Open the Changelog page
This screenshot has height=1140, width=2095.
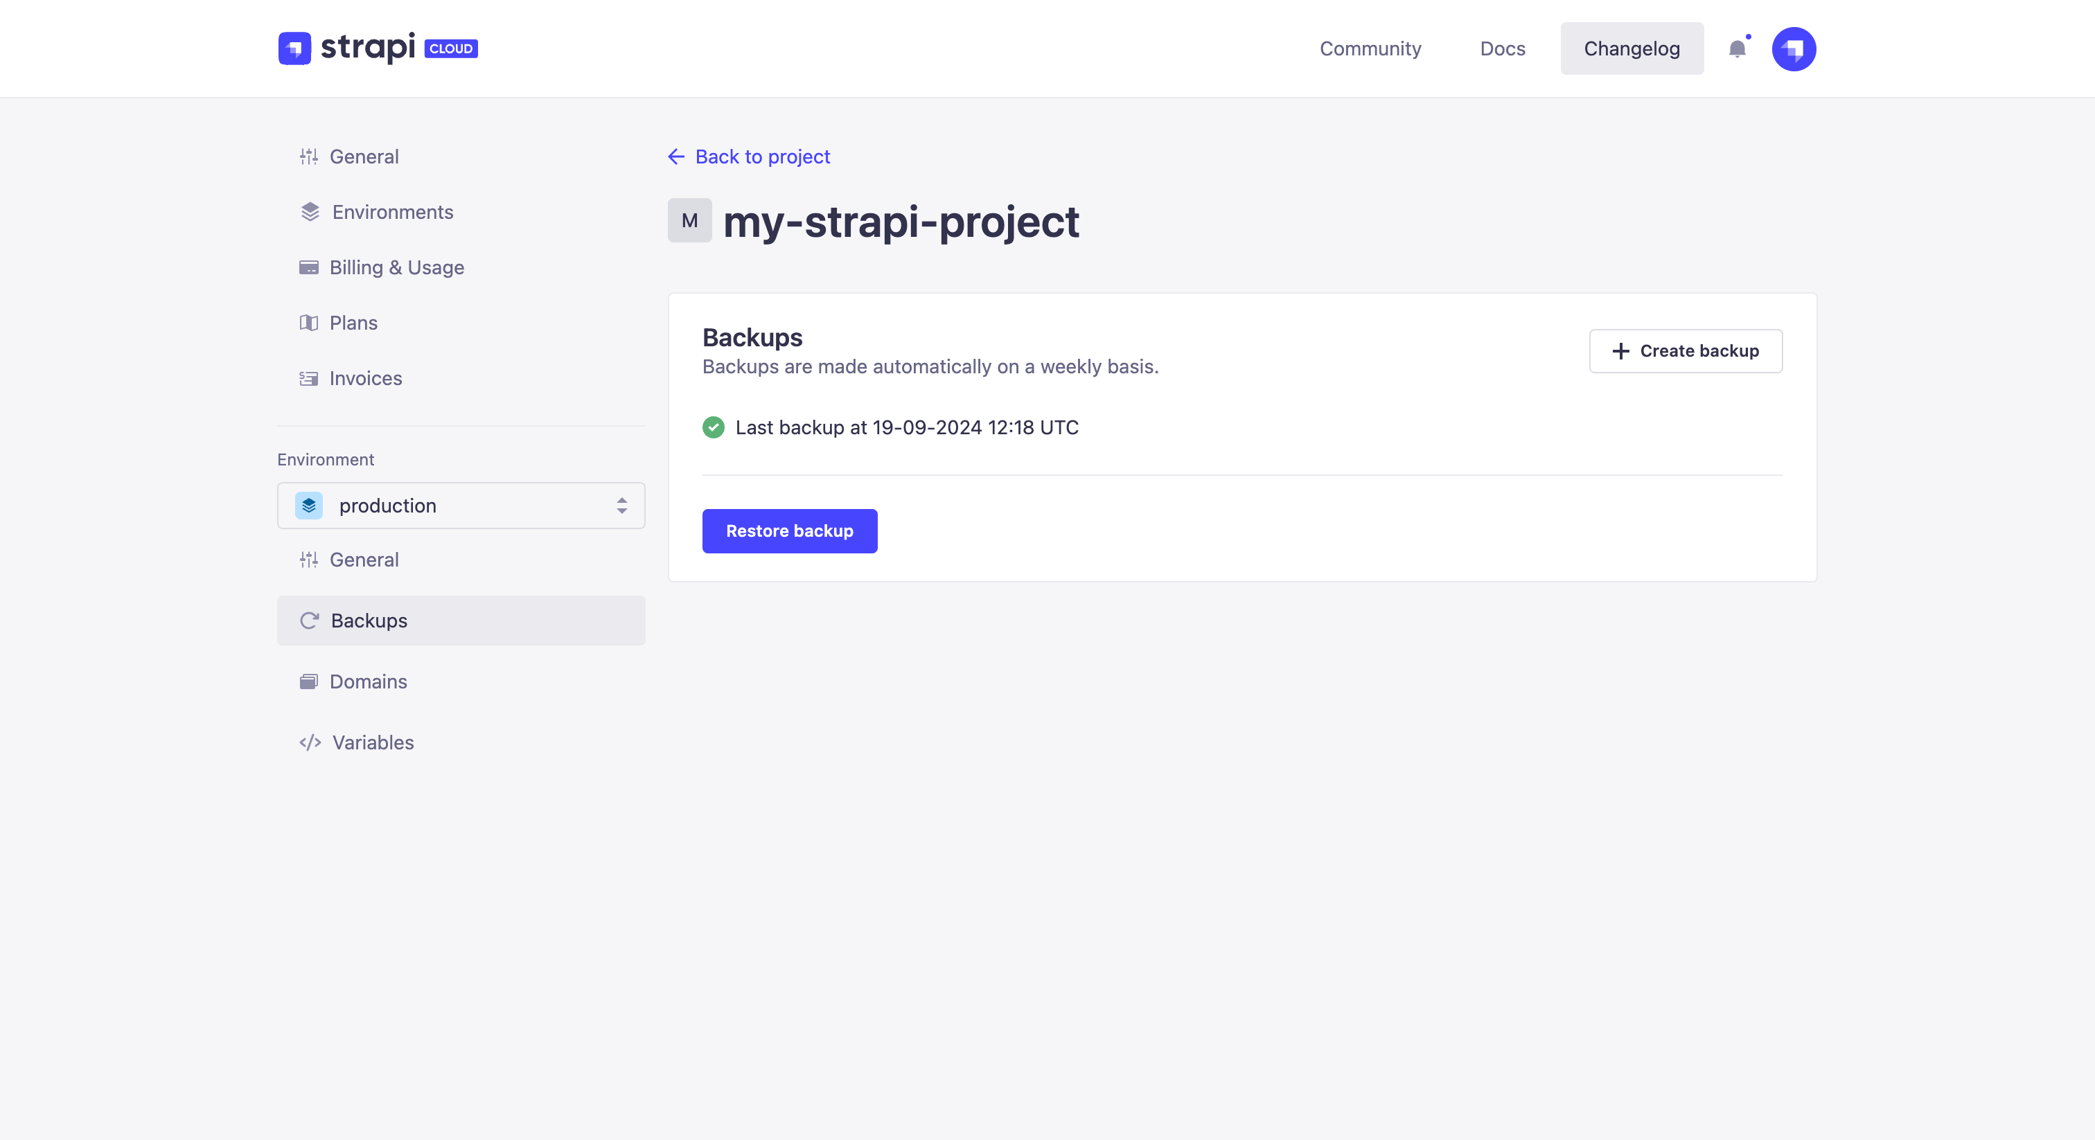point(1631,48)
